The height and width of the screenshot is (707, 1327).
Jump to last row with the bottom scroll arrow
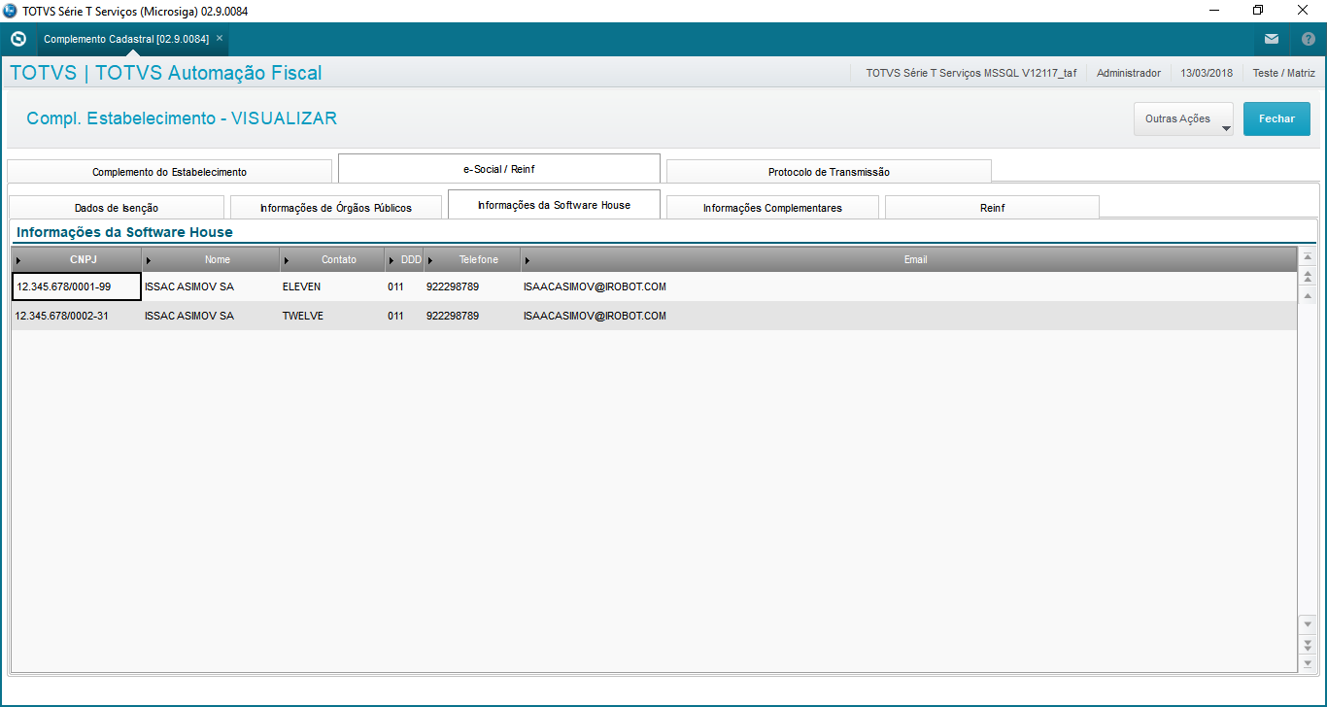1308,662
